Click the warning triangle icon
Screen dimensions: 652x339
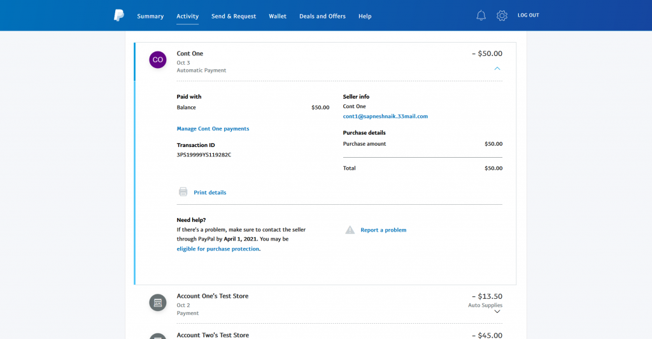pyautogui.click(x=350, y=230)
